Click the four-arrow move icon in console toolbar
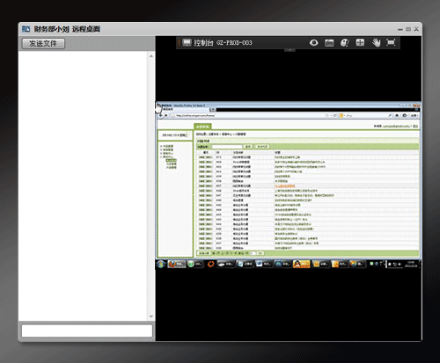Screen dimensions: 440x363 pyautogui.click(x=360, y=43)
